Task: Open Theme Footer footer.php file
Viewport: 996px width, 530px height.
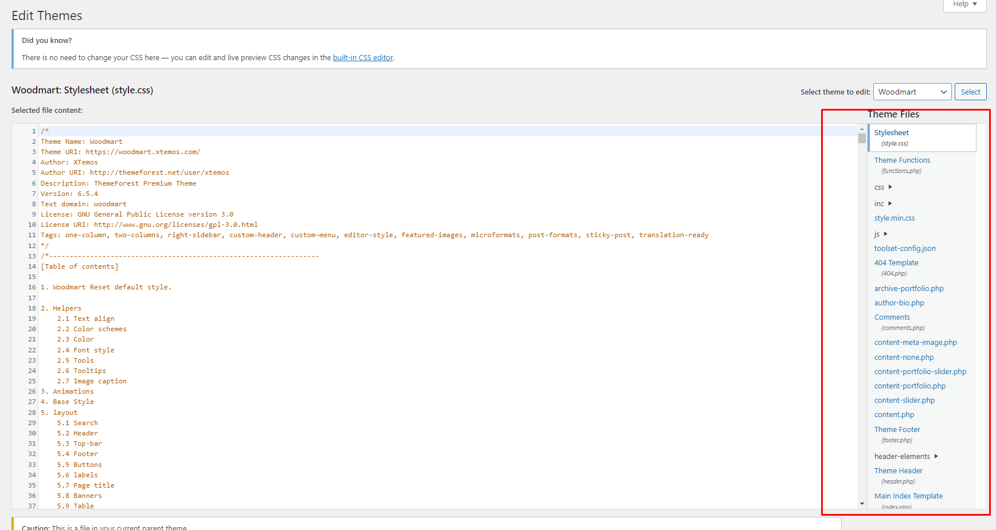Action: click(x=897, y=434)
